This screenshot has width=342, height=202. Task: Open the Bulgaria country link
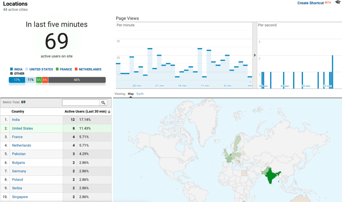click(18, 163)
